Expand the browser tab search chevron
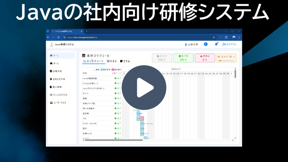This screenshot has height=162, width=288. click(x=48, y=31)
